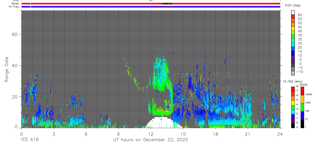Click the white top swatch of ELEV scale
The height and width of the screenshot is (145, 315).
293,12
